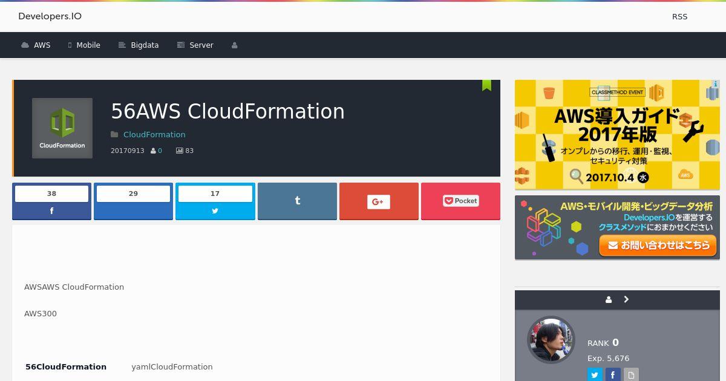Share on Twitter with 17 count
Image resolution: width=726 pixels, height=381 pixels.
coord(215,201)
